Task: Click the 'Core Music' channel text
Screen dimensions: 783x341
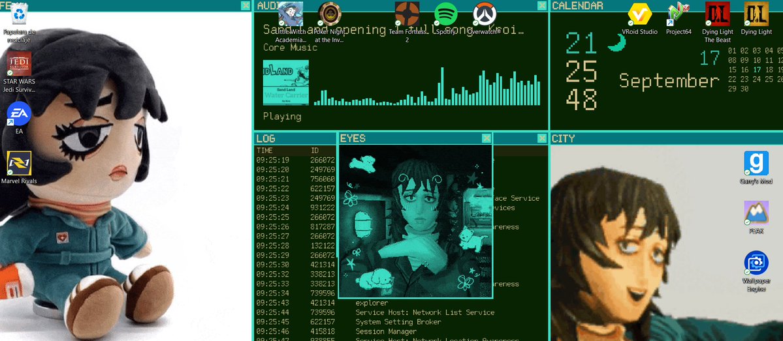Action: [290, 48]
